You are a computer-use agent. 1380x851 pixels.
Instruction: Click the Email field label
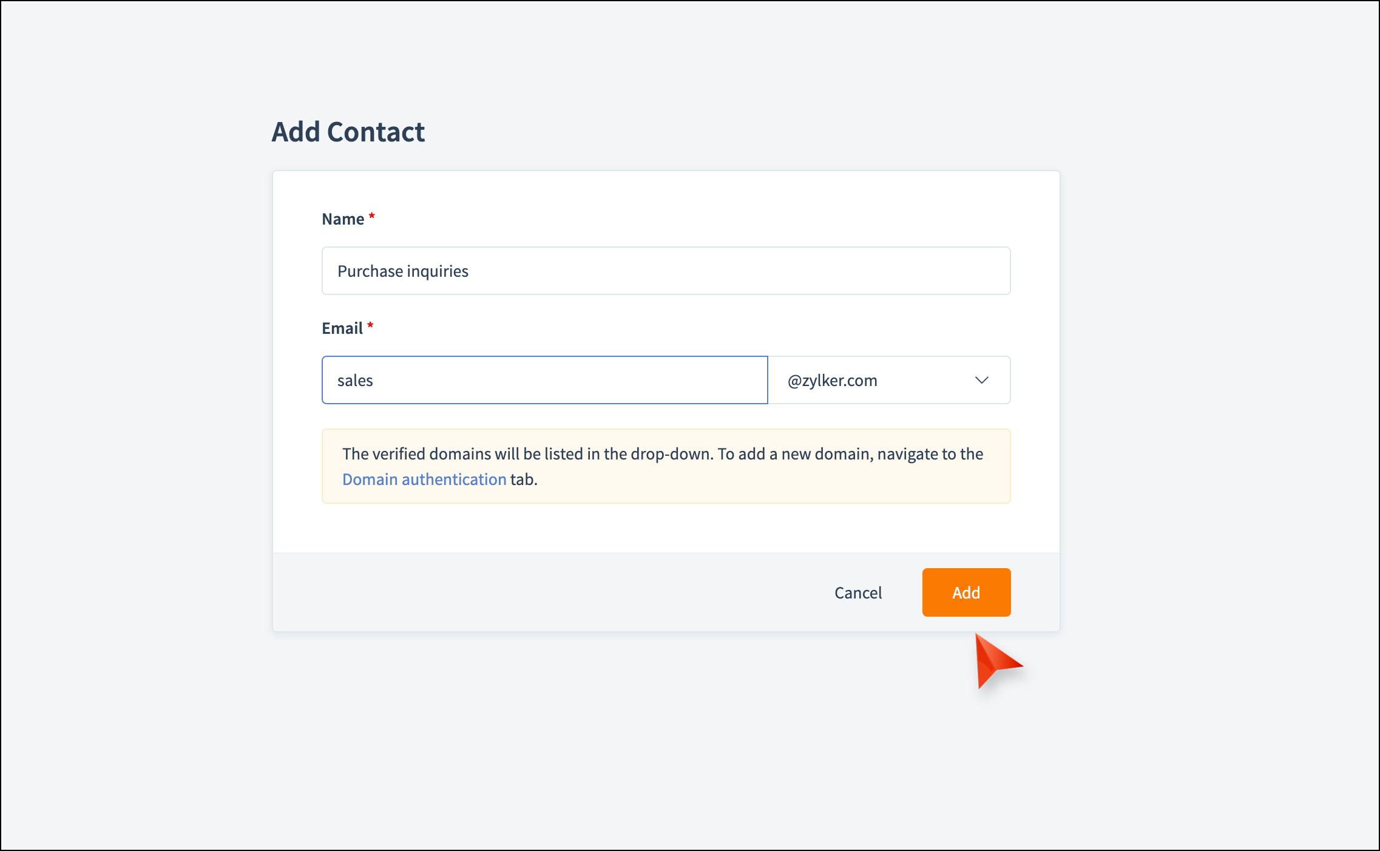tap(342, 328)
